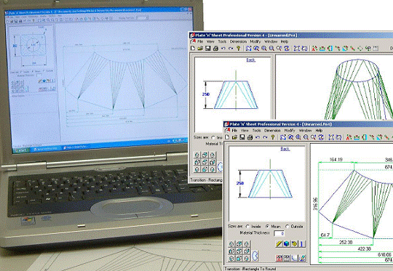Click the blue 3D cube view icon
393x271 pixels.
coord(287,243)
